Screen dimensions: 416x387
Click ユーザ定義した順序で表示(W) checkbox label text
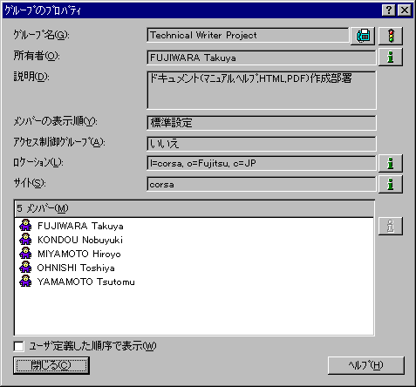pos(92,346)
